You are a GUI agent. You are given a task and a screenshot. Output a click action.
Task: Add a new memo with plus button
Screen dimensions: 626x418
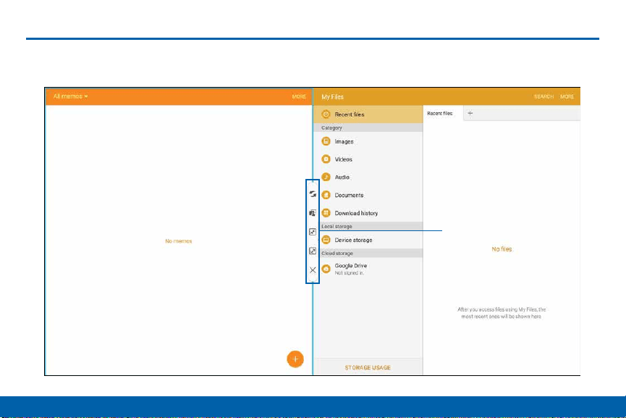click(295, 359)
